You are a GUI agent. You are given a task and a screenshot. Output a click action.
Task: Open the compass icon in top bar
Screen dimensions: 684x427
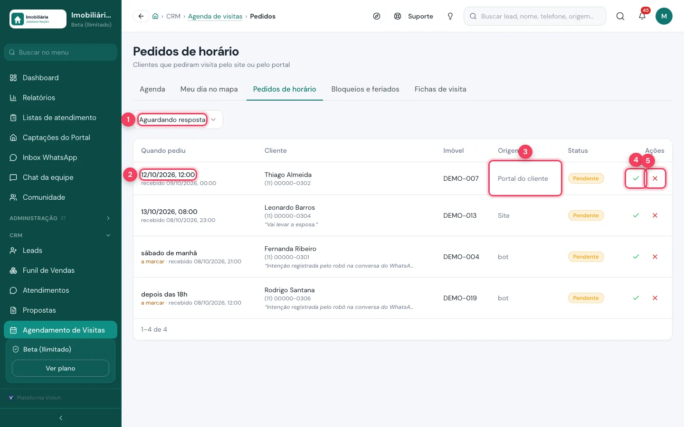[377, 16]
